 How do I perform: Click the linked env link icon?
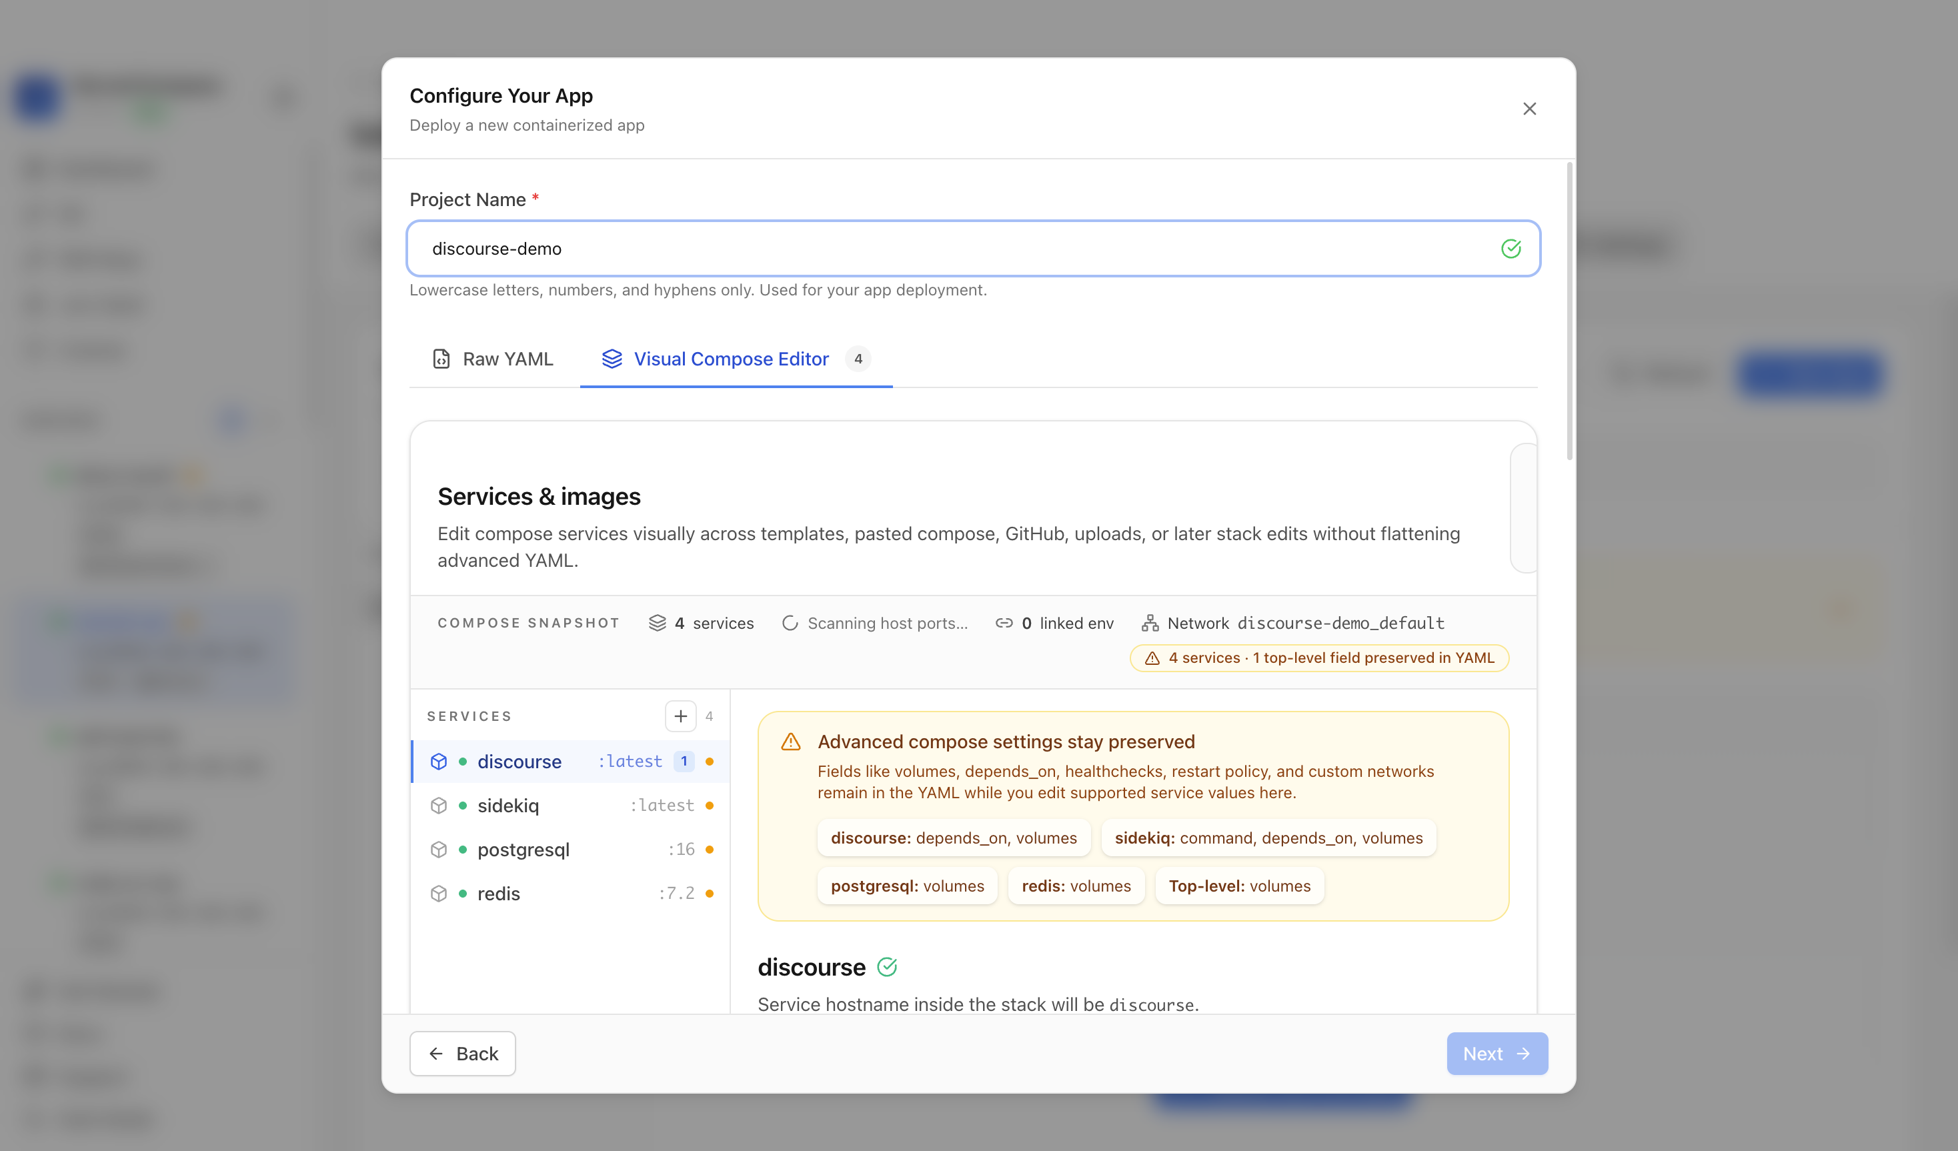pos(1004,624)
